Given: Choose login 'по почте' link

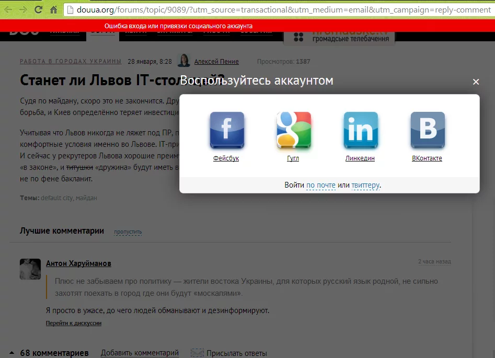Looking at the screenshot, I should (x=321, y=185).
